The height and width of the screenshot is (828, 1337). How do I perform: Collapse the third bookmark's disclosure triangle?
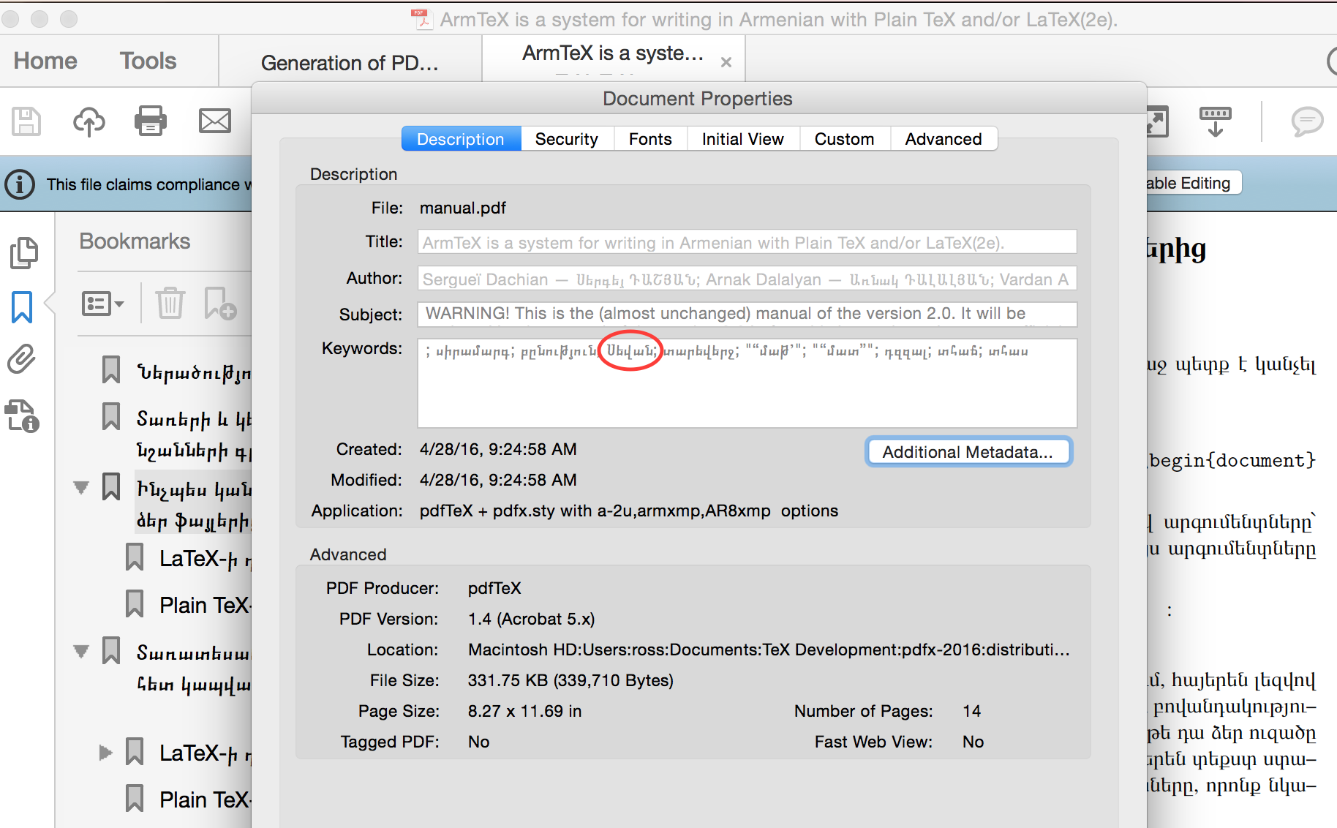tap(81, 487)
